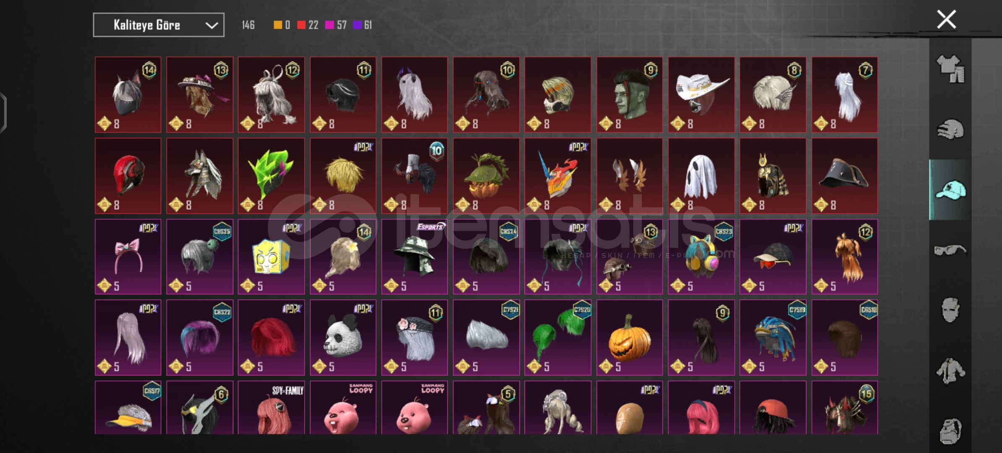This screenshot has height=453, width=1002.
Task: Select the pink bow headband item
Action: click(x=128, y=257)
